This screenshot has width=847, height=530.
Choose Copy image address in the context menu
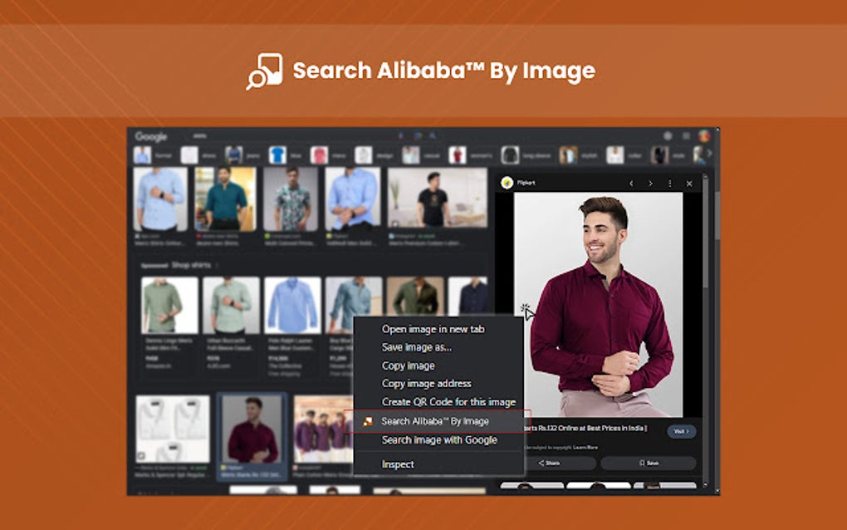pos(426,383)
